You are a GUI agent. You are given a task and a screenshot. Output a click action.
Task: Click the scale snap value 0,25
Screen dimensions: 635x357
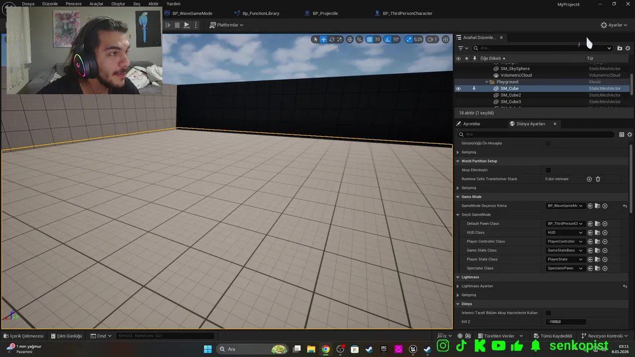click(x=418, y=40)
